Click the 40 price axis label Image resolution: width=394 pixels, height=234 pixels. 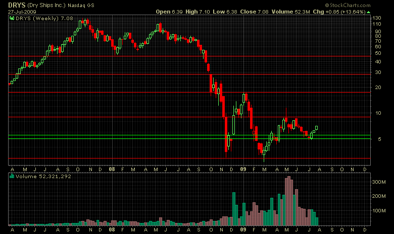(378, 62)
